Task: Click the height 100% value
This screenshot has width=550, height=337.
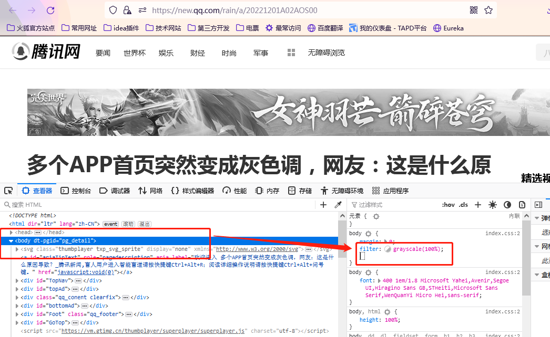Action: [391, 320]
